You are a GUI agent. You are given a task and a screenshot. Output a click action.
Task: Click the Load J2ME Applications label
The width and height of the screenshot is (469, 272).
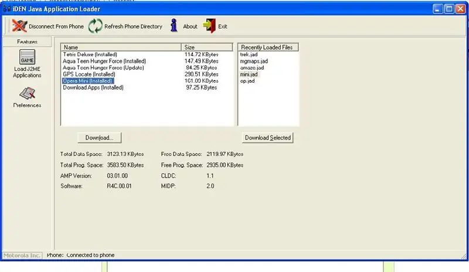[x=27, y=72]
